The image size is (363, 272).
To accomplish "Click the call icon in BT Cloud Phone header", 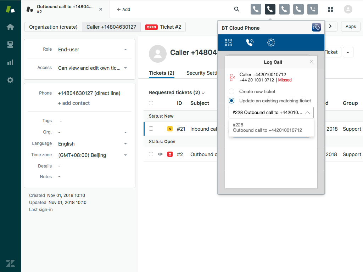I will click(x=316, y=27).
